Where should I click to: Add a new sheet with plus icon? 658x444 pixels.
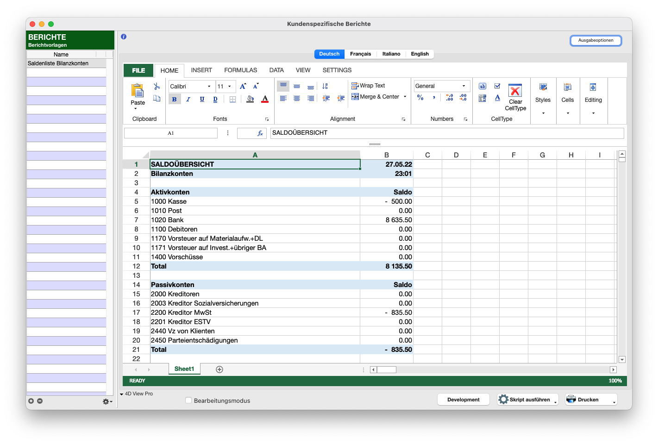pos(219,369)
